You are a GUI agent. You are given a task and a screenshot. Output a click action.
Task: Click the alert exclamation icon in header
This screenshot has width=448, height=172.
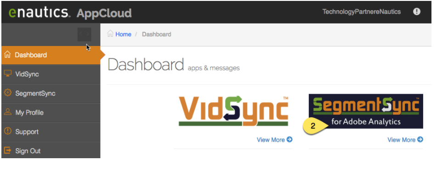tap(417, 12)
